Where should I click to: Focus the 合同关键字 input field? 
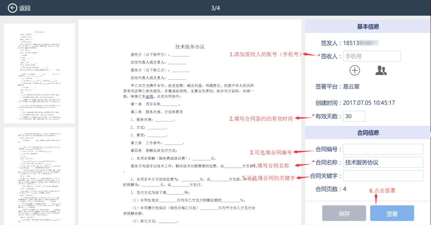[x=383, y=176]
